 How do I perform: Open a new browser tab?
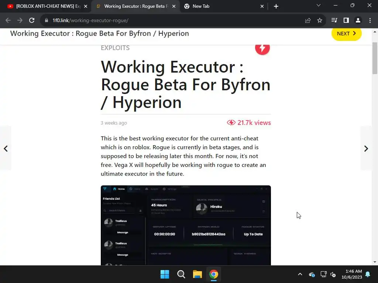tap(276, 6)
